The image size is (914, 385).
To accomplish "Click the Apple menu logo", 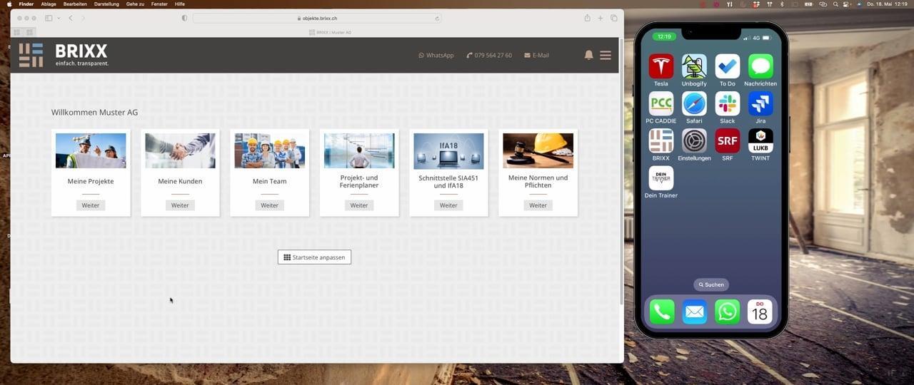I will [9, 4].
